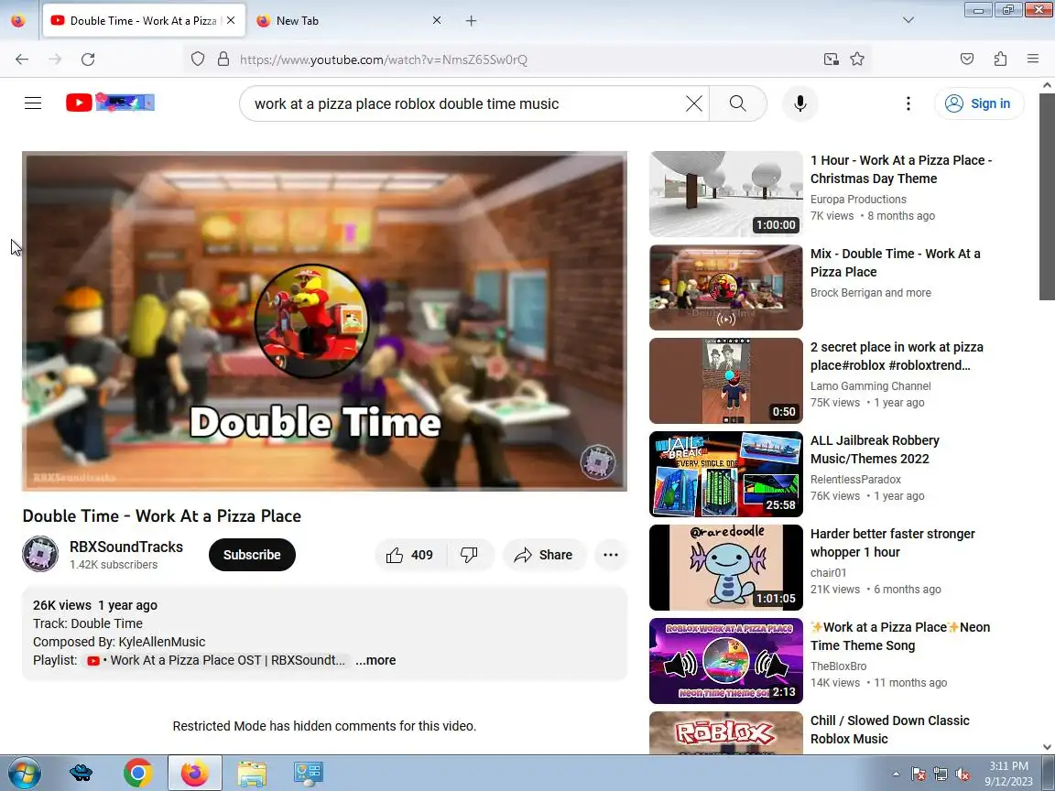Expand the description with ...more

point(375,660)
